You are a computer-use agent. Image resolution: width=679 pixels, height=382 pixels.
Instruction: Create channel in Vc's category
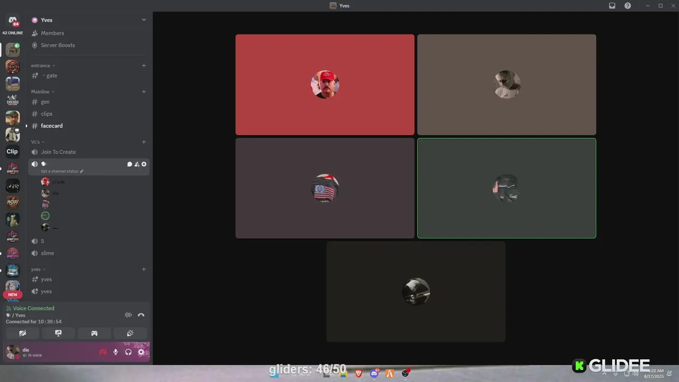coord(144,142)
